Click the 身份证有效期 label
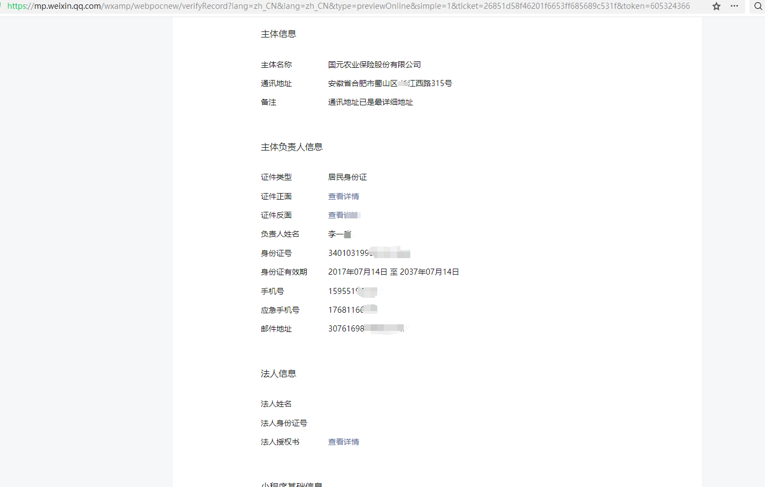Screen dimensions: 765x487 (284, 272)
